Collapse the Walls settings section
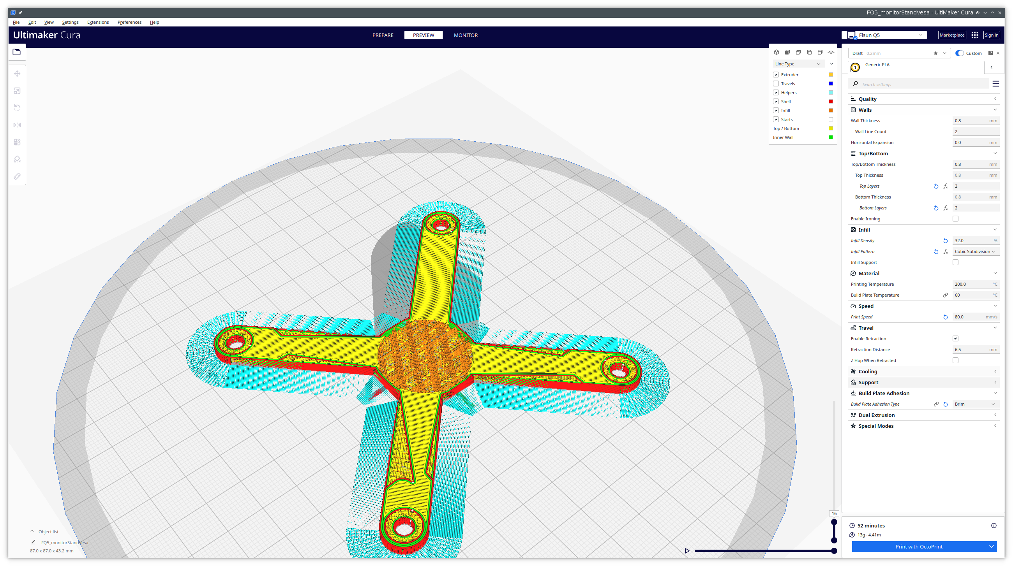The height and width of the screenshot is (566, 1013). [x=995, y=110]
